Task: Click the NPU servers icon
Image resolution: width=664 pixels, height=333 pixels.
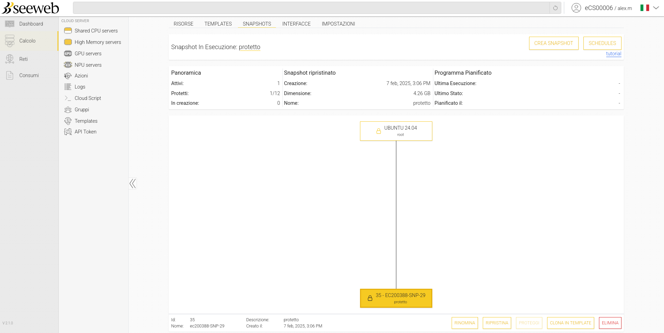Action: (68, 65)
